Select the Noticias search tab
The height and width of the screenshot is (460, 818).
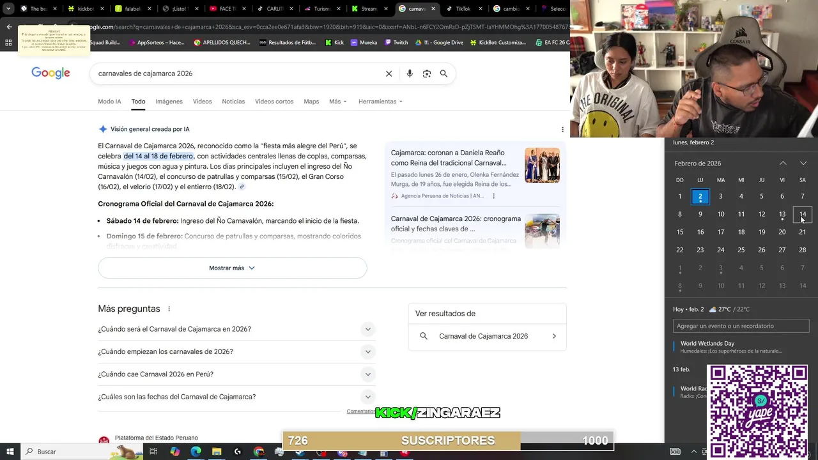233,102
